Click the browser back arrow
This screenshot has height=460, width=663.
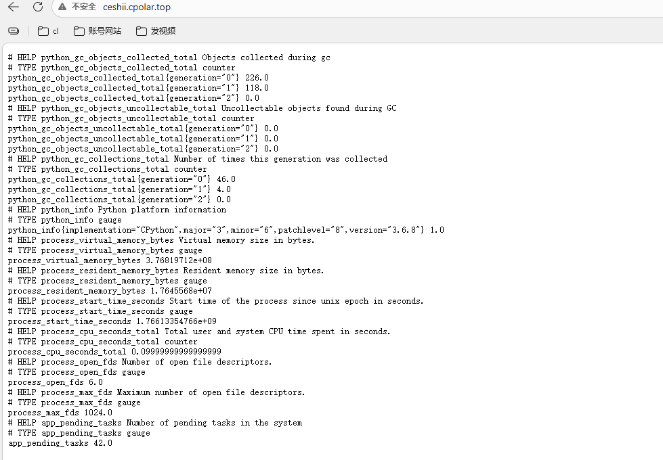(14, 7)
